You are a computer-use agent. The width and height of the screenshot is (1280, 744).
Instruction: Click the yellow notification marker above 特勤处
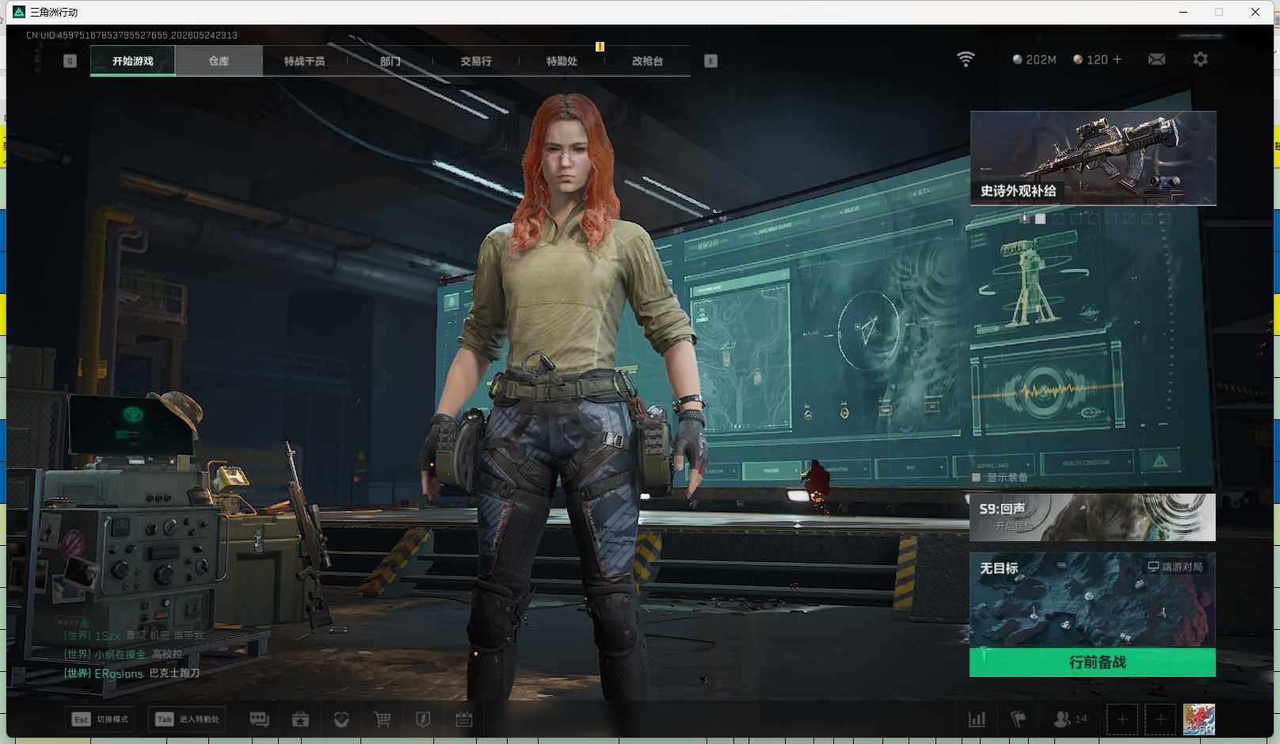point(600,47)
